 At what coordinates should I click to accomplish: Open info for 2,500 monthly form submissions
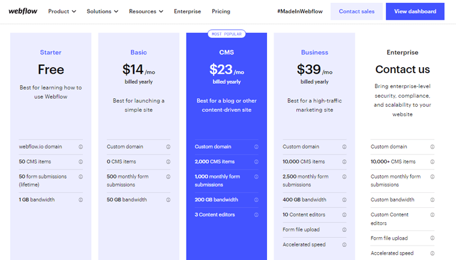pos(344,177)
